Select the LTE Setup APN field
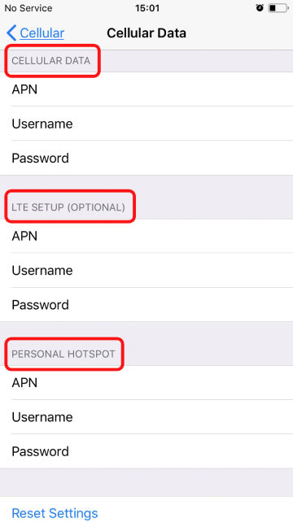Image resolution: width=293 pixels, height=522 pixels. click(146, 236)
